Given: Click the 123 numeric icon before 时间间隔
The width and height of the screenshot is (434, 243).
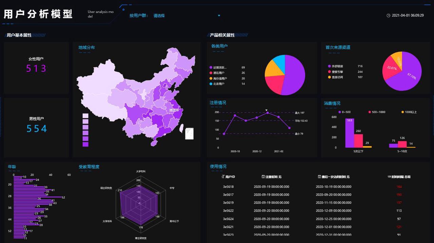Looking at the screenshot, I should [389, 177].
